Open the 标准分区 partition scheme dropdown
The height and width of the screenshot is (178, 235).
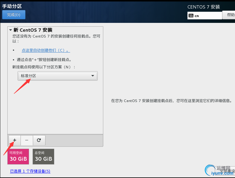tap(58, 76)
